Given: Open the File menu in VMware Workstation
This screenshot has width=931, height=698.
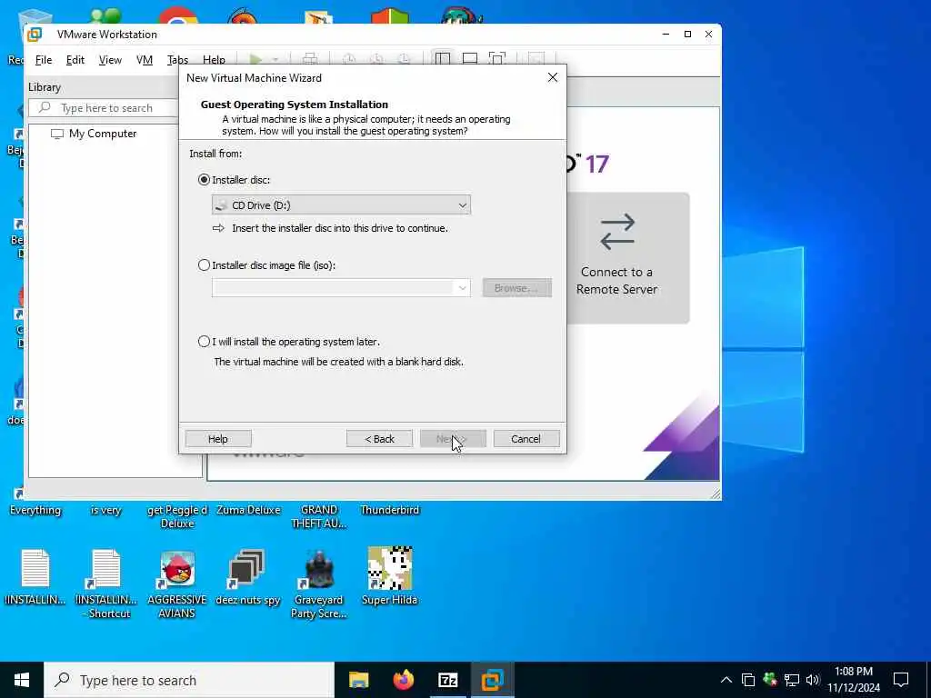Looking at the screenshot, I should (44, 60).
